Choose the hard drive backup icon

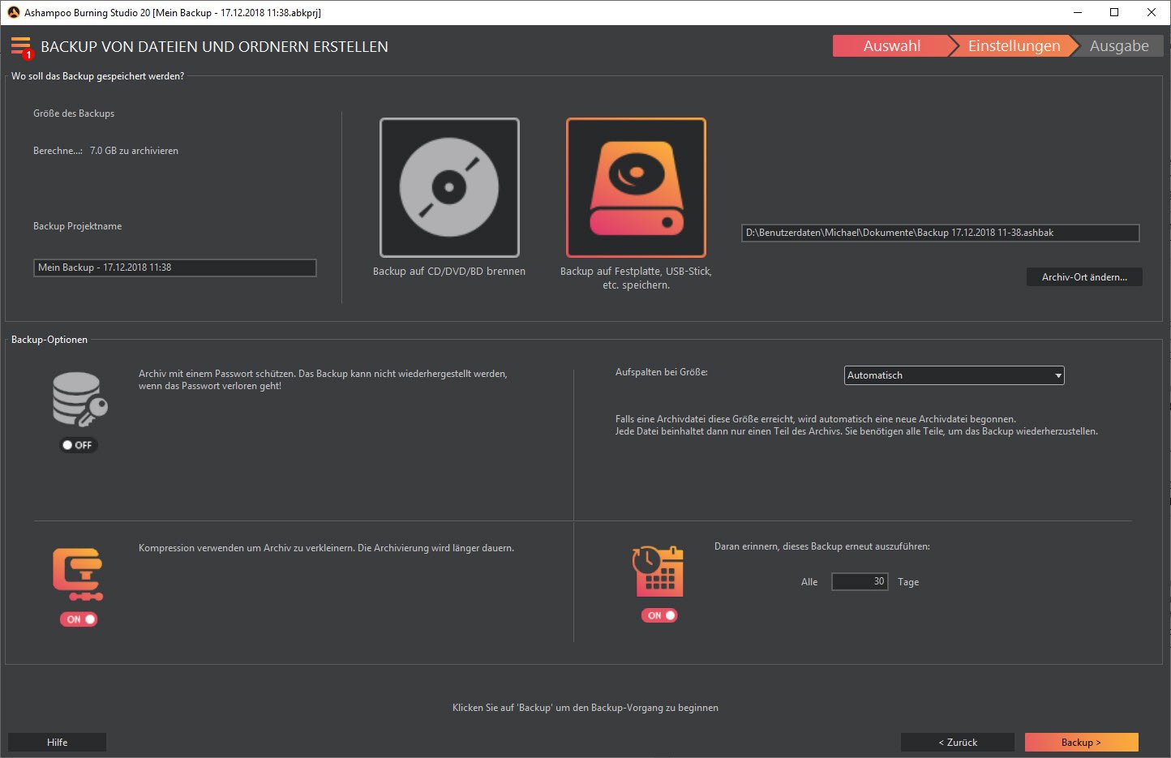(x=636, y=187)
